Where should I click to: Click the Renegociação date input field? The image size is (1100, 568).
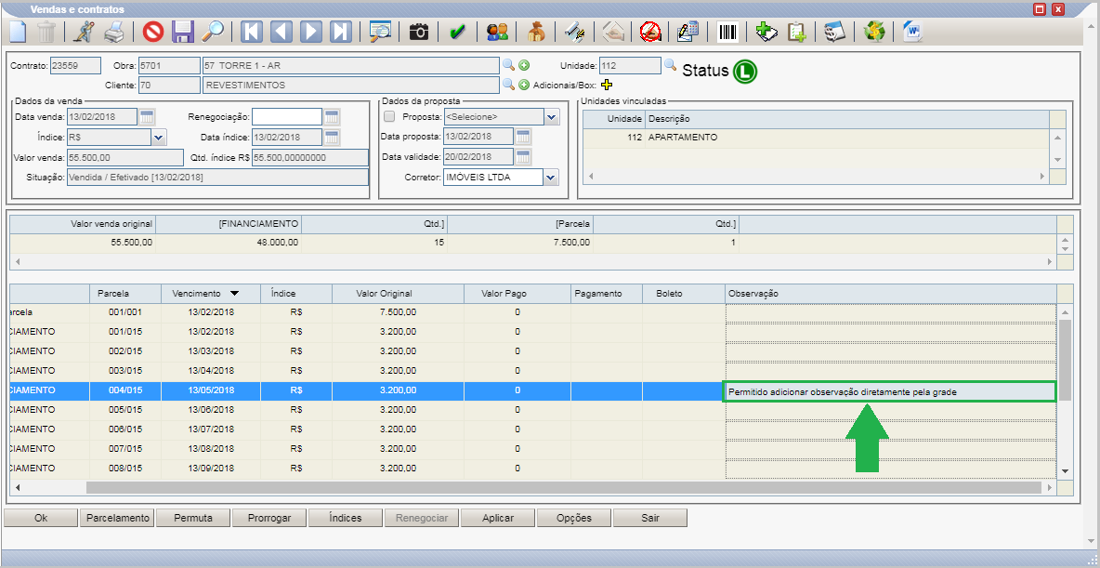287,116
